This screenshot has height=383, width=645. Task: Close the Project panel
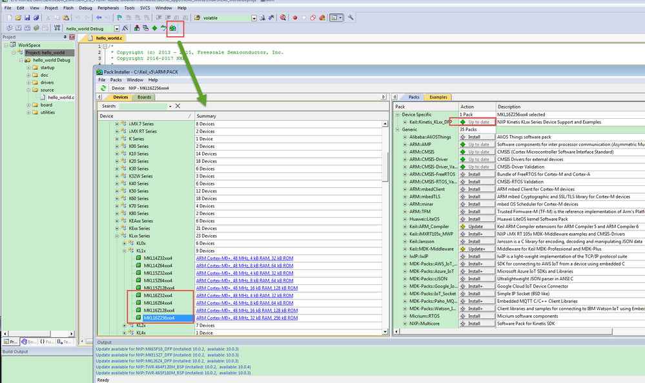point(72,37)
